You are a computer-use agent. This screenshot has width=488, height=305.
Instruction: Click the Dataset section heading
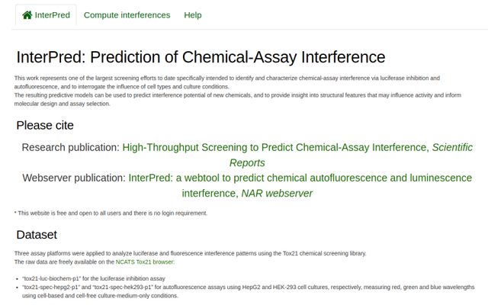(37, 235)
